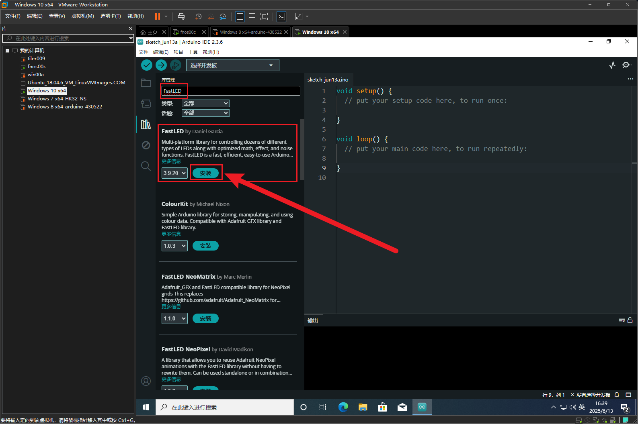
Task: Open the Debug sidebar icon
Action: [146, 145]
